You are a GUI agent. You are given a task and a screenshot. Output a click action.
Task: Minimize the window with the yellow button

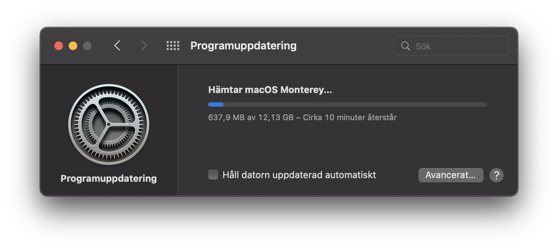pos(73,46)
